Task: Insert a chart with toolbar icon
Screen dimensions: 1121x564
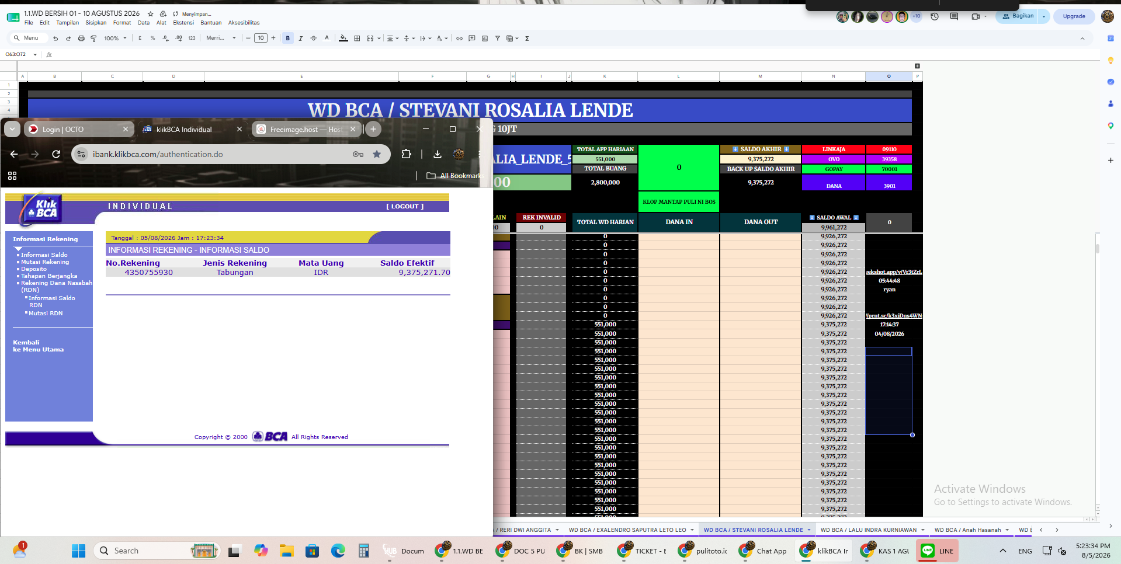Action: [x=485, y=39]
